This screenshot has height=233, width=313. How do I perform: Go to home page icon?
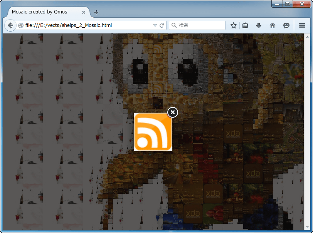pyautogui.click(x=272, y=25)
